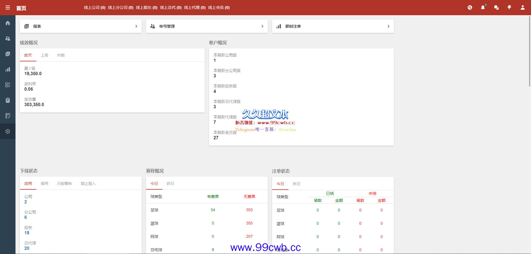Click 已结 column header in 注单状态

(x=330, y=193)
